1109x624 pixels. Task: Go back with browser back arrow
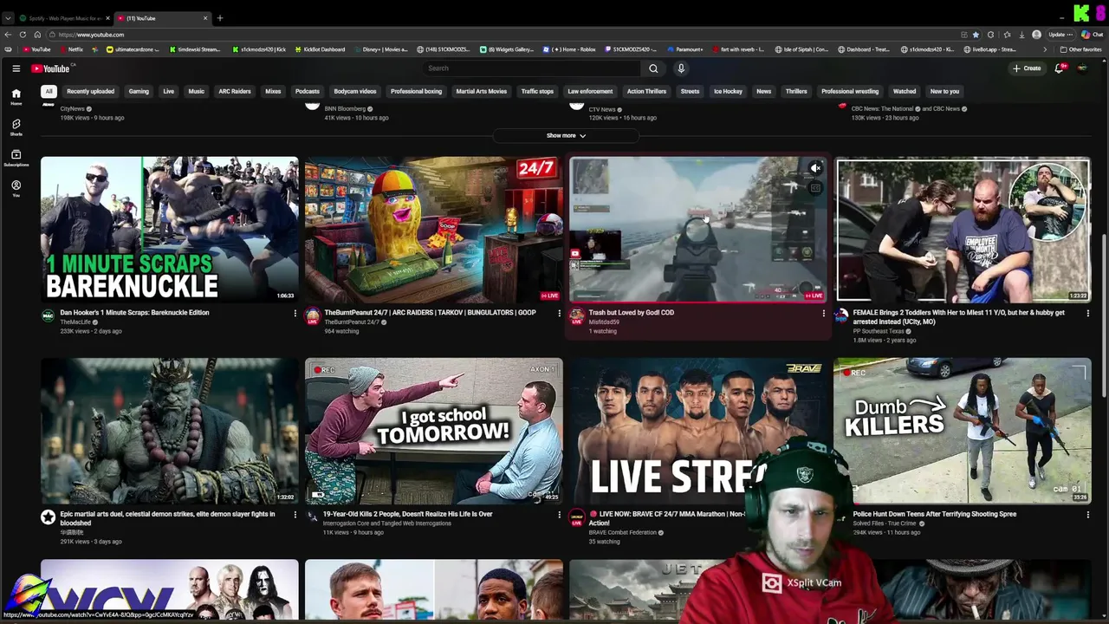pos(8,35)
